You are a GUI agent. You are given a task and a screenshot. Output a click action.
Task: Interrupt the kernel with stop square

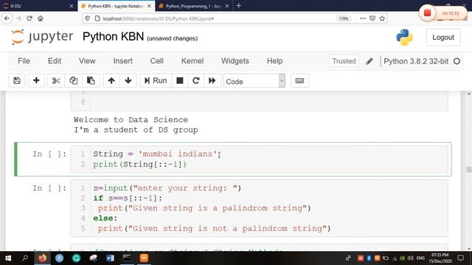180,80
